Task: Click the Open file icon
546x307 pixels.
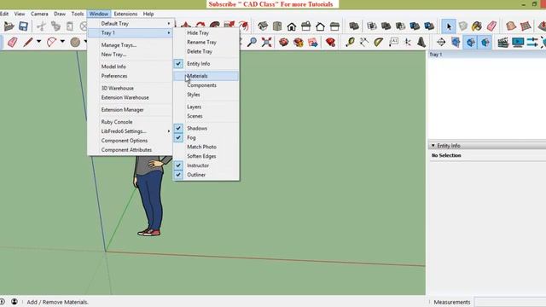Action: pyautogui.click(x=9, y=26)
